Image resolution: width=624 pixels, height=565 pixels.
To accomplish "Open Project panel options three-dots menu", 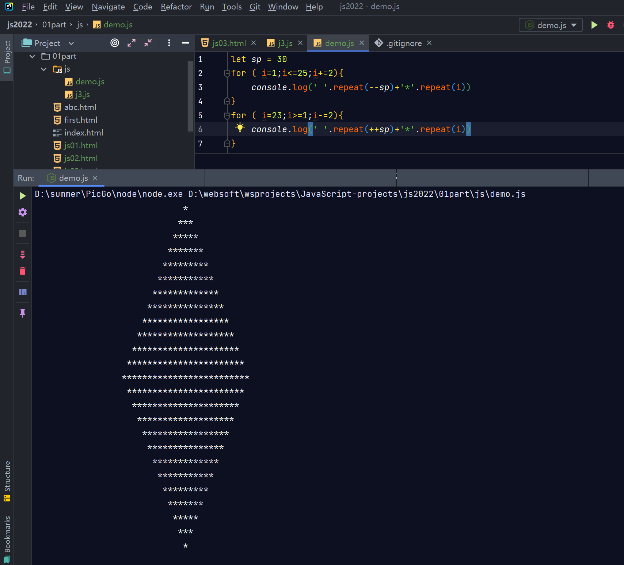I will pyautogui.click(x=169, y=43).
